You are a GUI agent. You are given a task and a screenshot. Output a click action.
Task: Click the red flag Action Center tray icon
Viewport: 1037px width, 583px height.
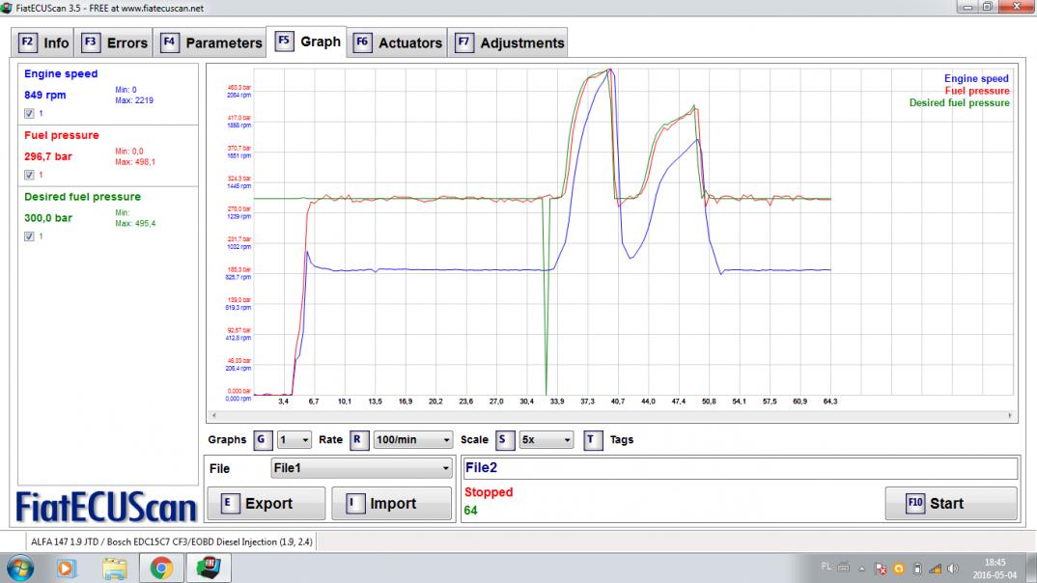tap(881, 569)
